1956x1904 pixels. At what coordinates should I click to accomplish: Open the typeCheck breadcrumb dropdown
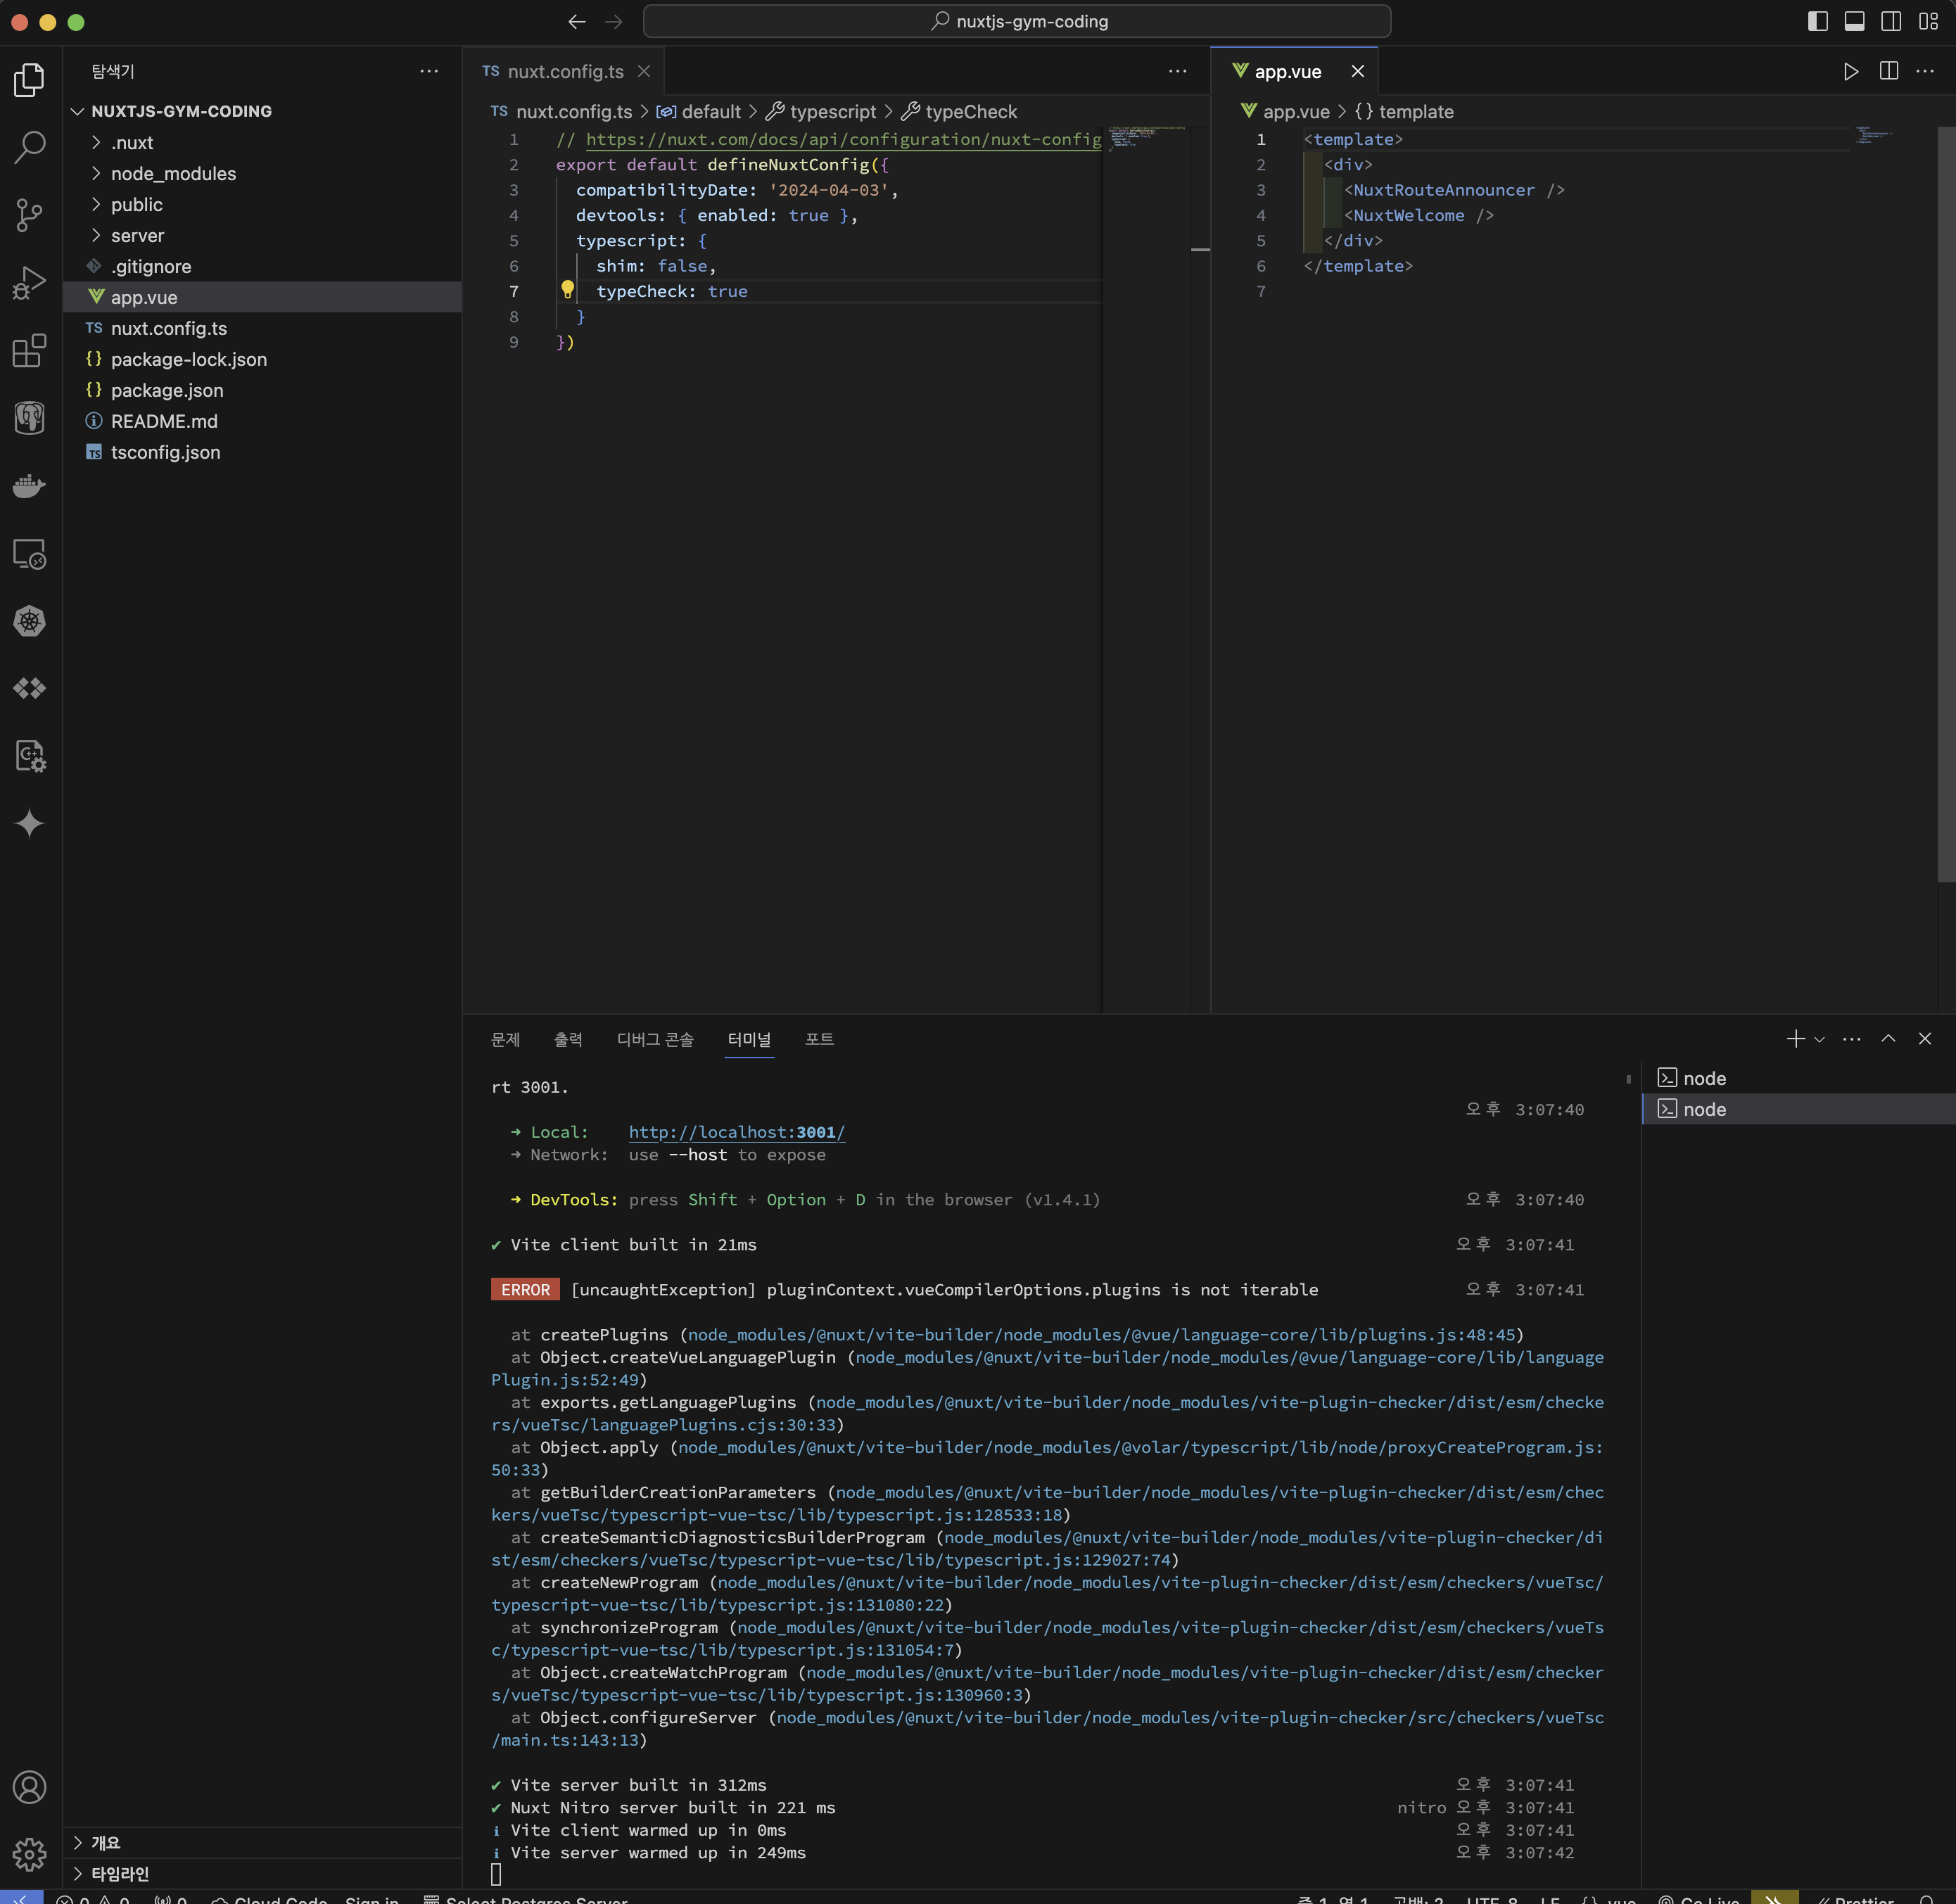pos(970,112)
